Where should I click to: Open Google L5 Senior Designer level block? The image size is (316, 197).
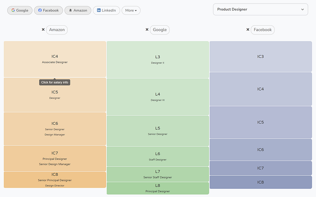158,131
